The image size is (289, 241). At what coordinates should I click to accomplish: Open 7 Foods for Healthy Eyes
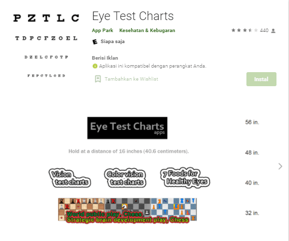185,177
